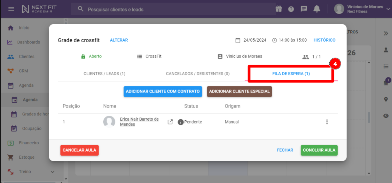This screenshot has width=392, height=183.
Task: Click the attendees icon beside 1 / 1
Action: 306,57
